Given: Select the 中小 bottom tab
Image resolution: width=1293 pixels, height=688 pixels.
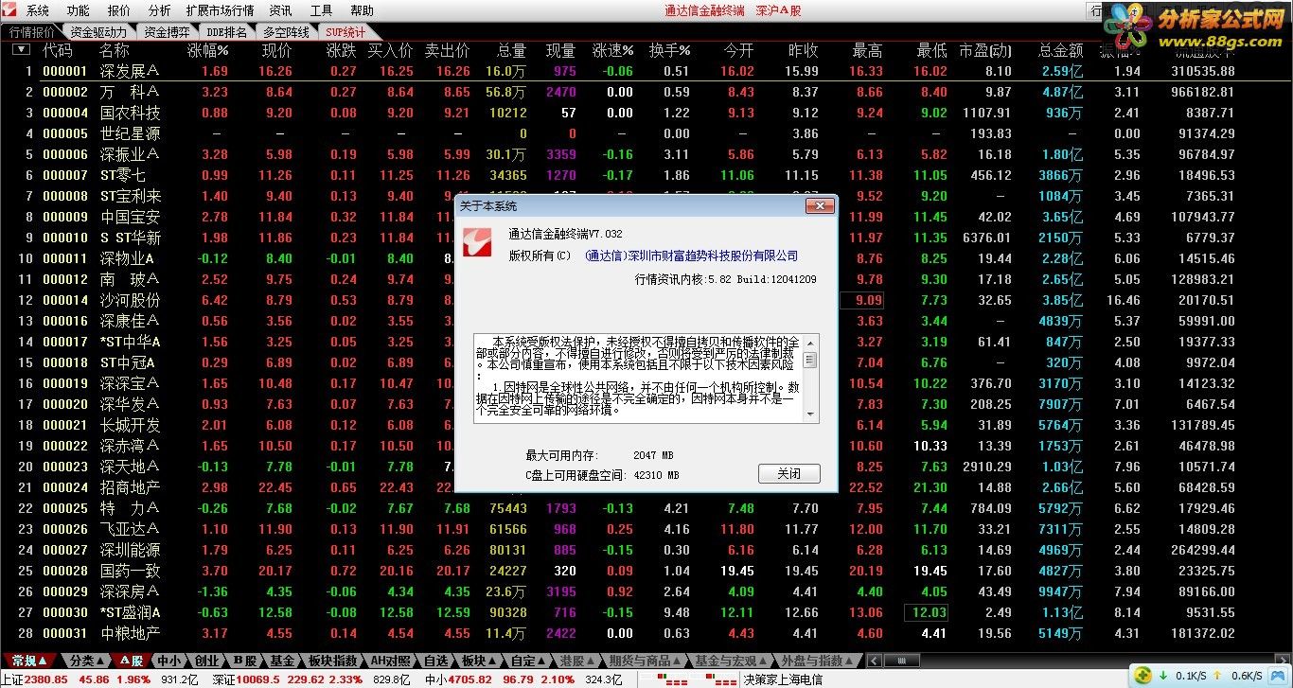Looking at the screenshot, I should [169, 661].
